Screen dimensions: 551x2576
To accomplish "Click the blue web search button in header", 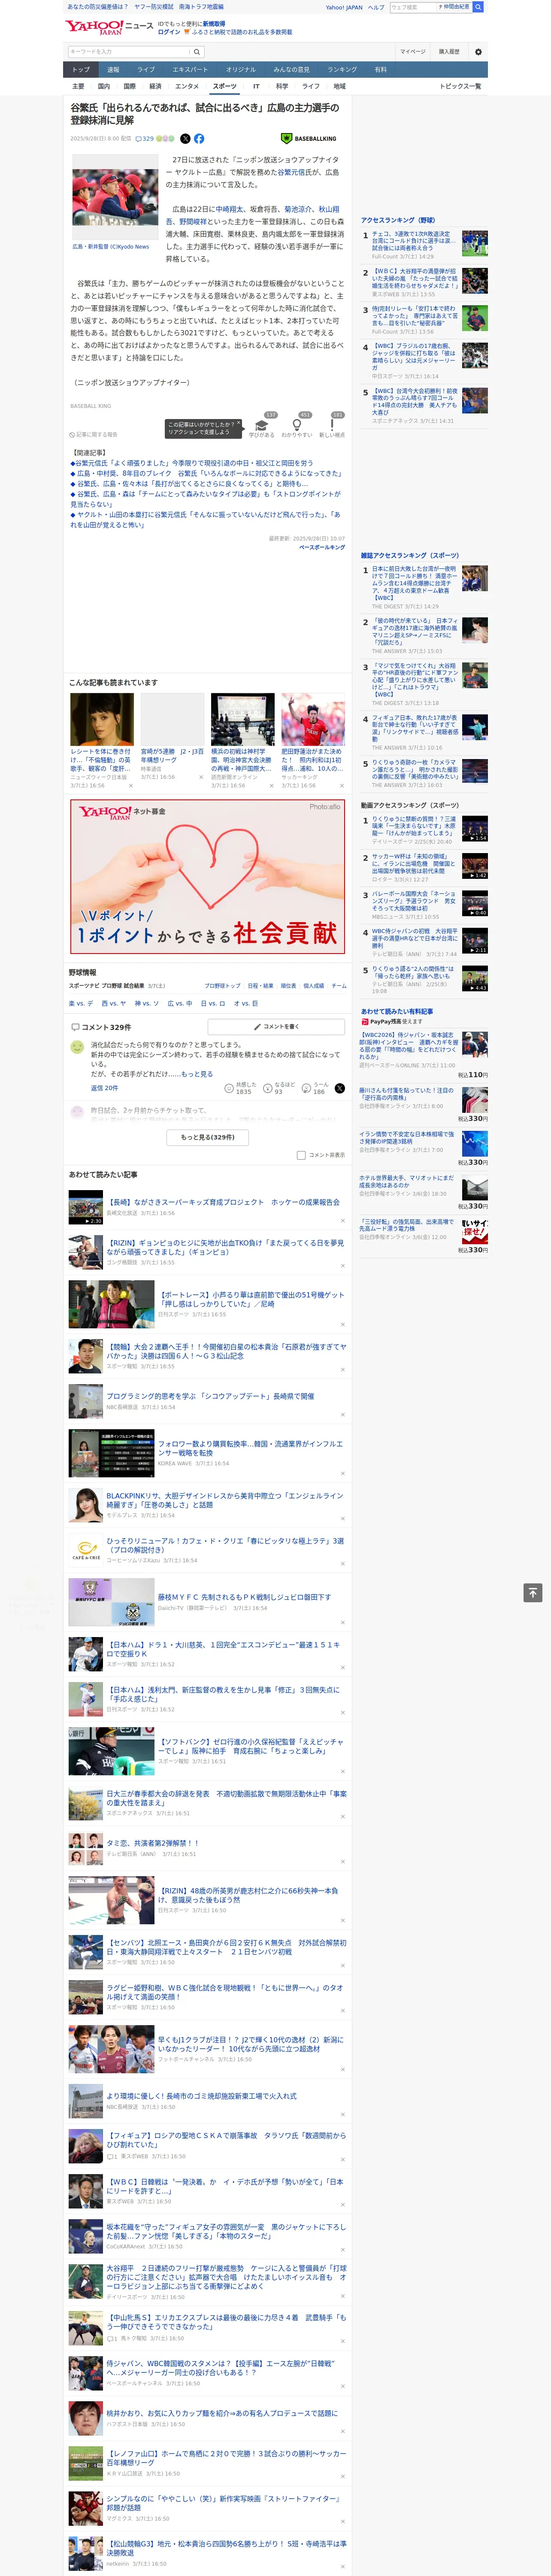I will [478, 7].
